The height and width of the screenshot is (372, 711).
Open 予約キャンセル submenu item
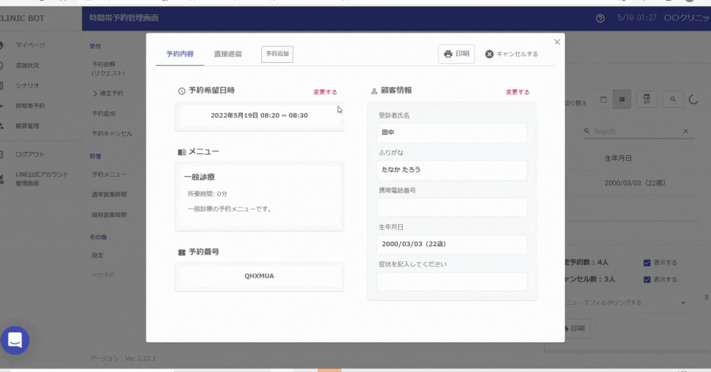tap(112, 134)
